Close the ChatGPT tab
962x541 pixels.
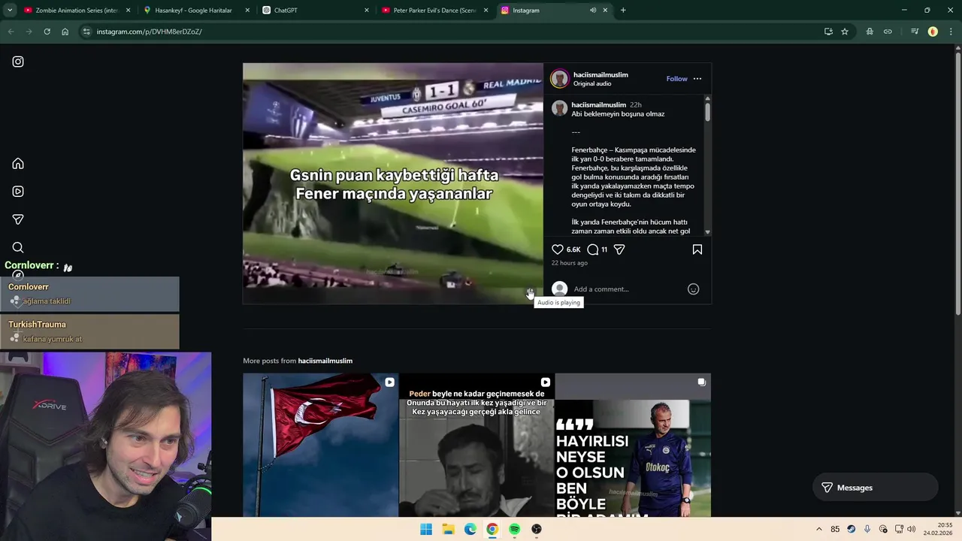pyautogui.click(x=367, y=11)
